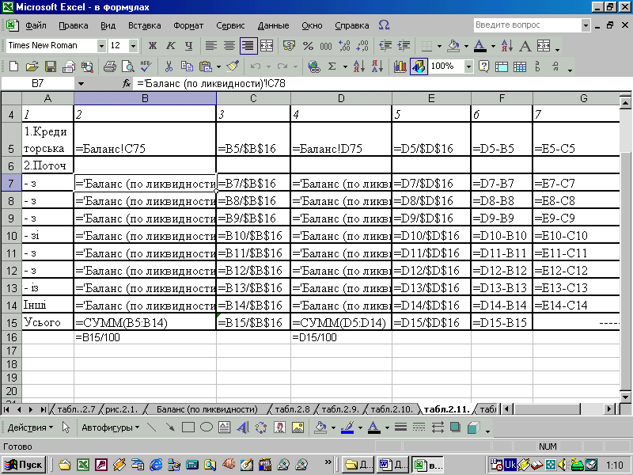Run spelling check
The height and width of the screenshot is (475, 633).
[146, 66]
